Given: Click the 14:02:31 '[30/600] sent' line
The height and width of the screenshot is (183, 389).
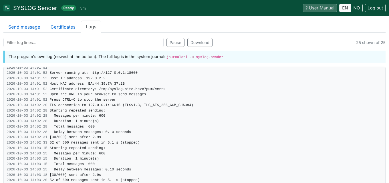Looking at the screenshot, I should coord(54,137).
